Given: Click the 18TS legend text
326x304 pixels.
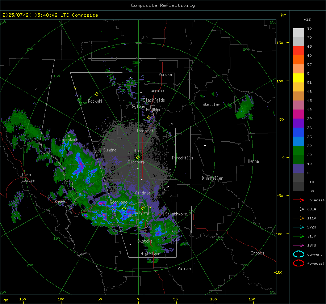Looking at the screenshot, I should [x=312, y=245].
